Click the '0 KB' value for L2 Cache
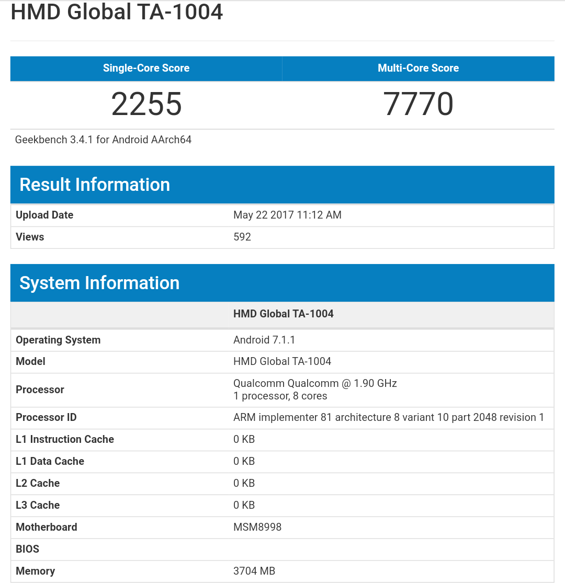 click(244, 483)
